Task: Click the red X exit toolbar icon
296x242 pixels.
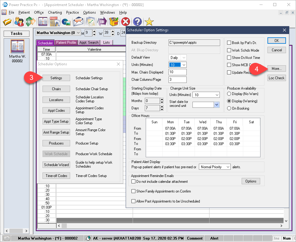Action: coord(126,22)
